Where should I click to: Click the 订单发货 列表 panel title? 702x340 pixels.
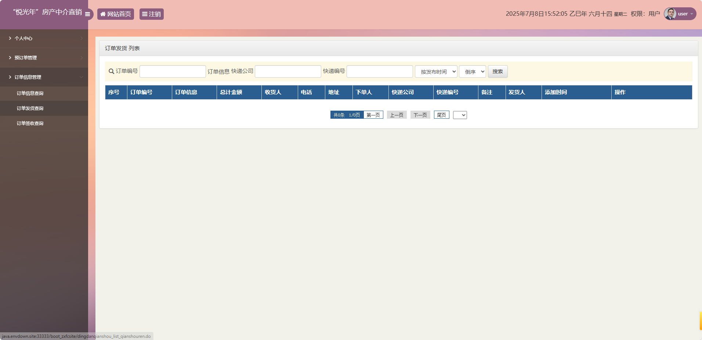point(122,48)
